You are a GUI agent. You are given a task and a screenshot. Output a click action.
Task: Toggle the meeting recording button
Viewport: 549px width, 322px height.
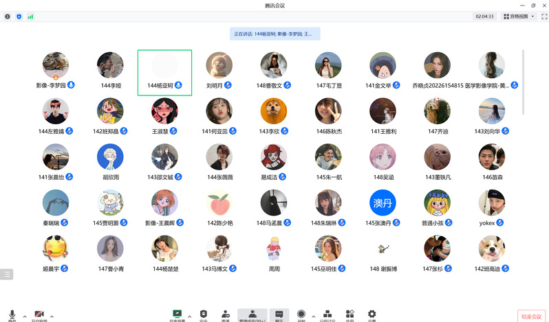(x=301, y=314)
